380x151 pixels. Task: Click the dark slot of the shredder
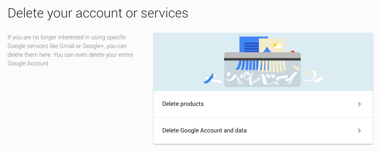pyautogui.click(x=262, y=59)
